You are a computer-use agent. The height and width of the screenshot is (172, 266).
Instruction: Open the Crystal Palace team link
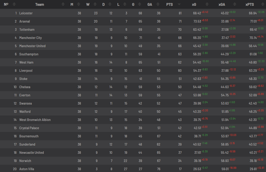pyautogui.click(x=30, y=116)
